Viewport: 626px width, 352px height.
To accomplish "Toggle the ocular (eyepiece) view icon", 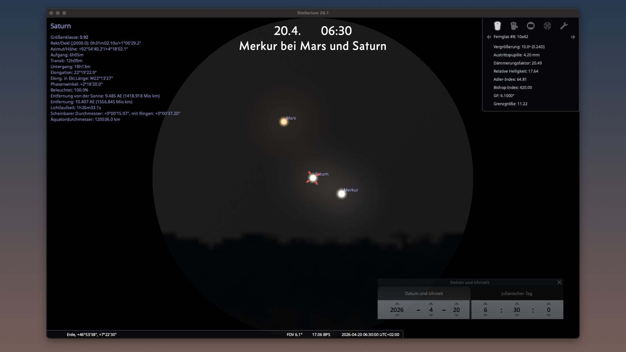I will pos(497,26).
